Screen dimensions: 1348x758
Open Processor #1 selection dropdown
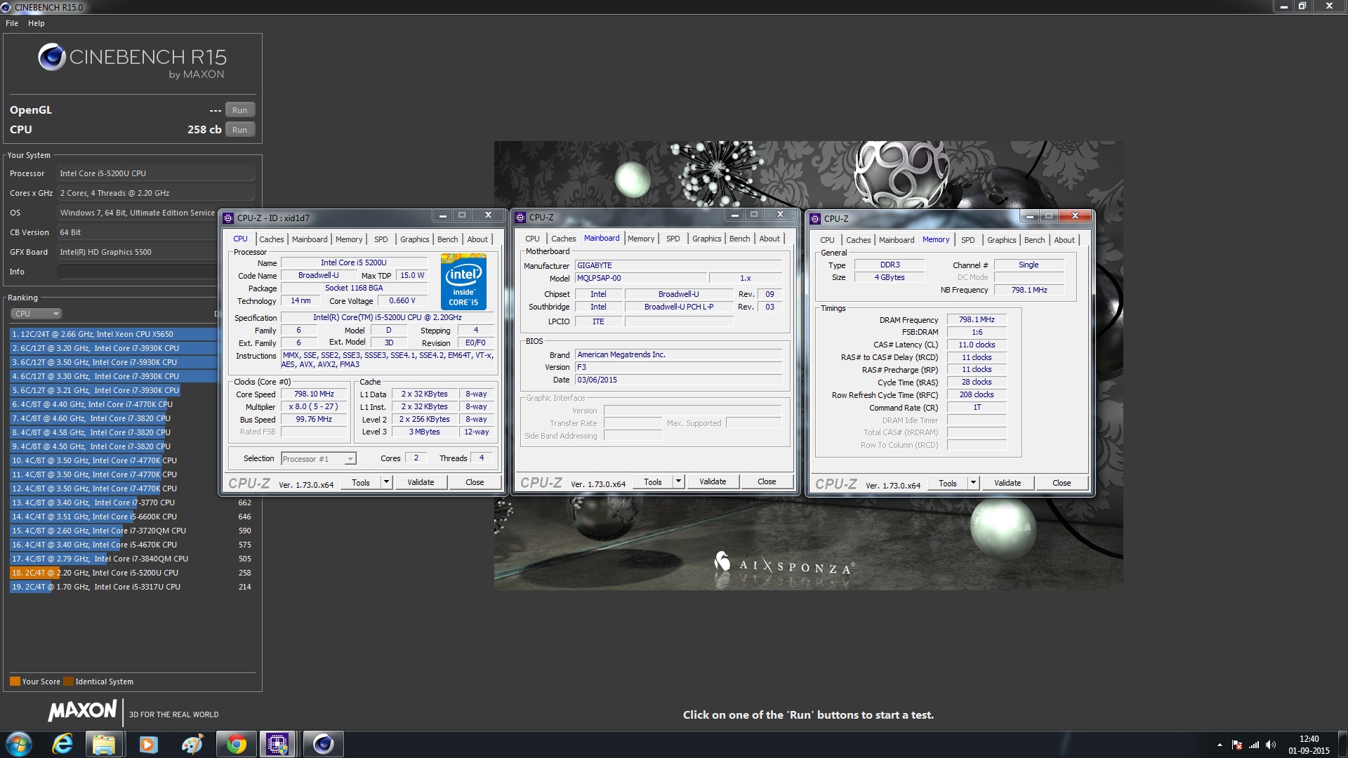click(x=319, y=459)
